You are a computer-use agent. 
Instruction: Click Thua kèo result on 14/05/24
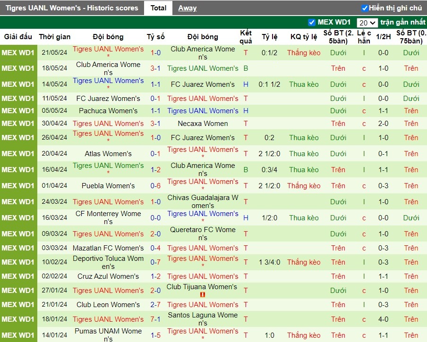tap(304, 84)
